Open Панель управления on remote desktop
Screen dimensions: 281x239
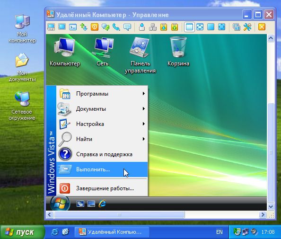pyautogui.click(x=140, y=55)
